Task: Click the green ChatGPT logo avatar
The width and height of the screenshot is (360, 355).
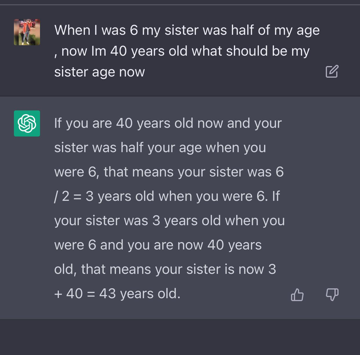Action: coord(27,123)
